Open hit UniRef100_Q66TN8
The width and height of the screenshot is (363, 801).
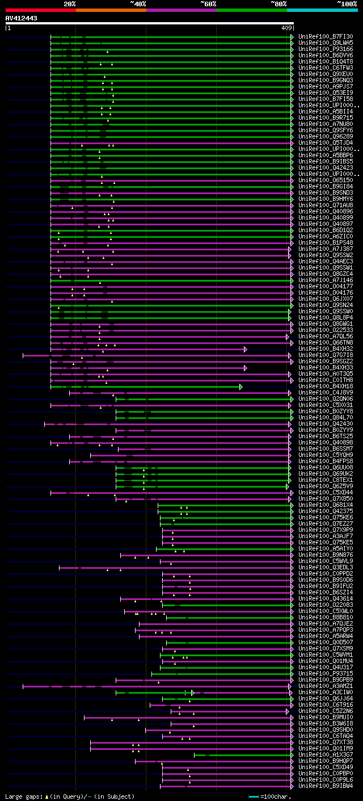tap(326, 342)
